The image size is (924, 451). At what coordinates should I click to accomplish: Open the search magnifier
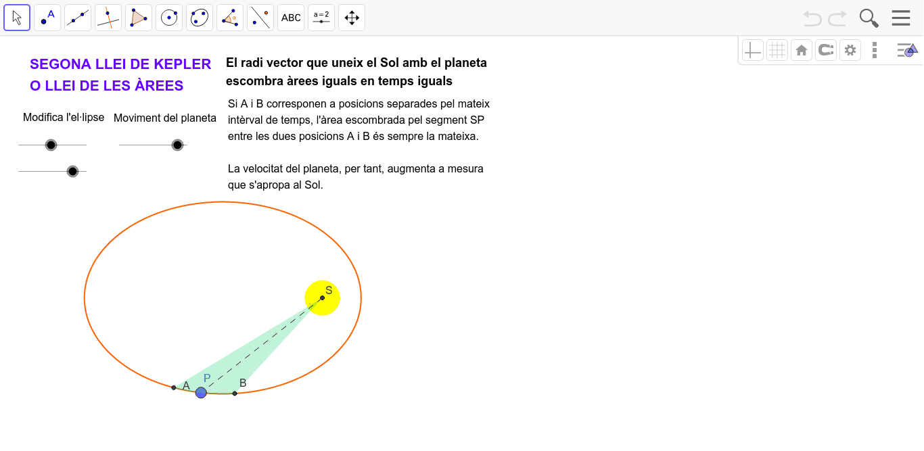coord(869,18)
